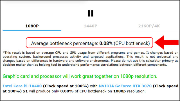The width and height of the screenshot is (180, 101).
Task: Click the bold x1 multiplier text
Action: (x=25, y=91)
